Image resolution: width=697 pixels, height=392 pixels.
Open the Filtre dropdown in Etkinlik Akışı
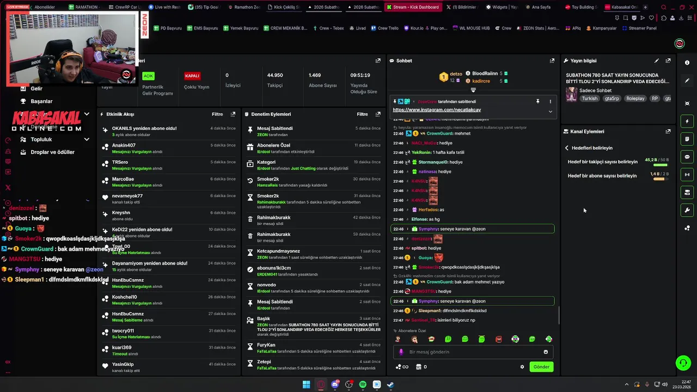tap(217, 114)
